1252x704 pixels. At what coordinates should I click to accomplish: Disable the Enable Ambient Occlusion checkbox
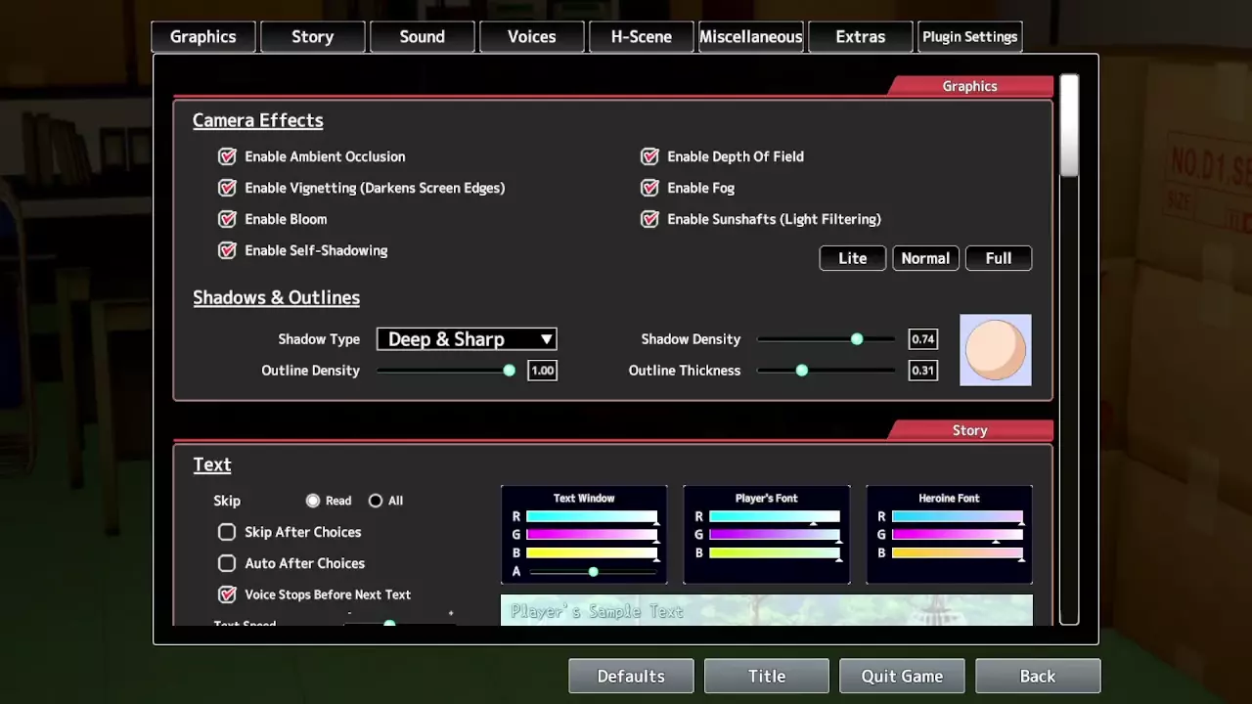(227, 156)
